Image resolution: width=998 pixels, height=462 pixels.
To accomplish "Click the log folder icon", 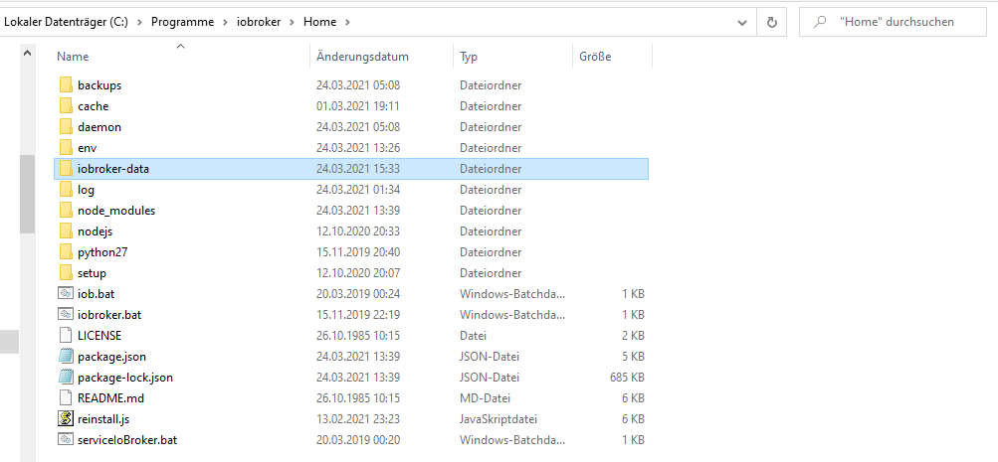I will tap(66, 190).
